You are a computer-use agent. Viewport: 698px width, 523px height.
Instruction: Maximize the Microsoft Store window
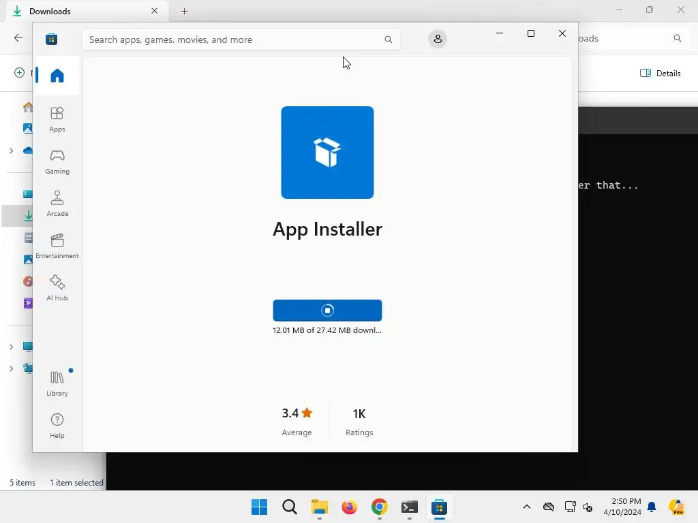coord(530,33)
